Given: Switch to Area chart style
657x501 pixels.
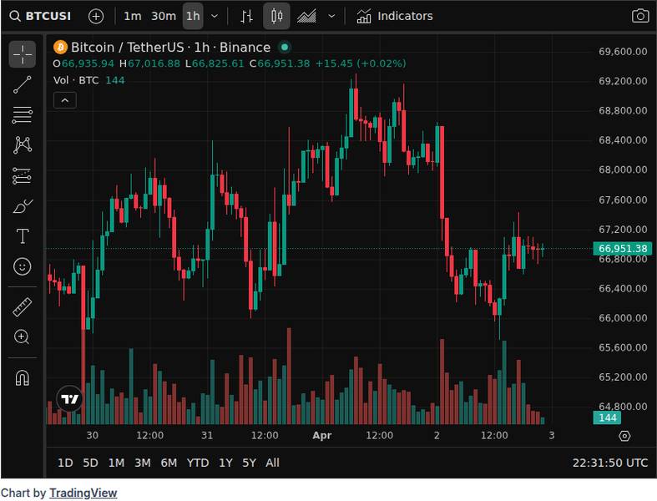Looking at the screenshot, I should point(306,17).
